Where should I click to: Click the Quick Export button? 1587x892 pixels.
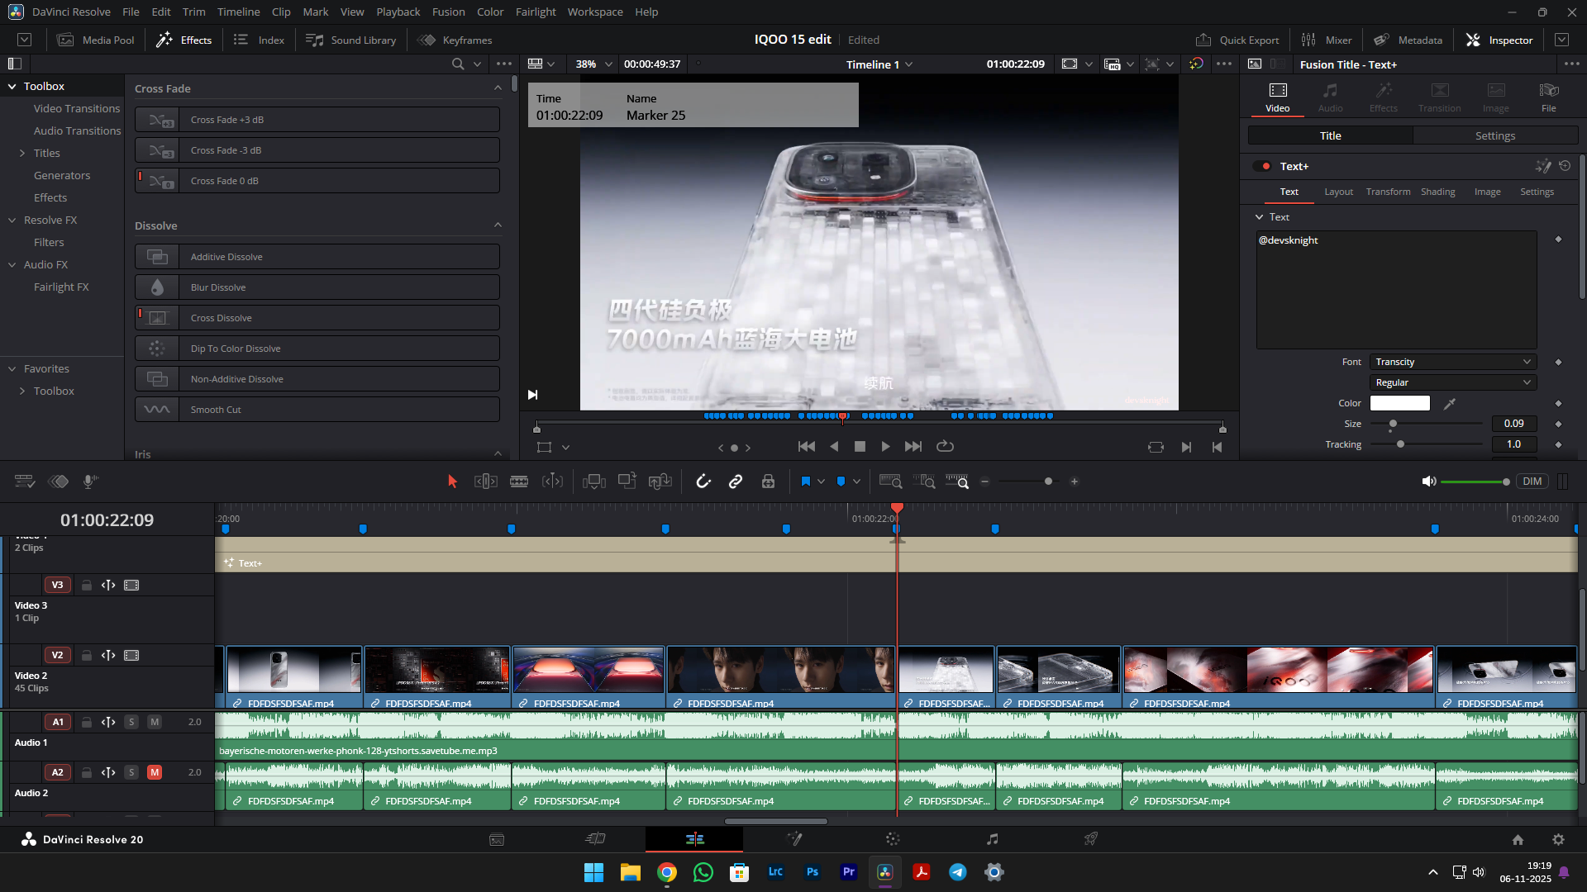(x=1237, y=40)
